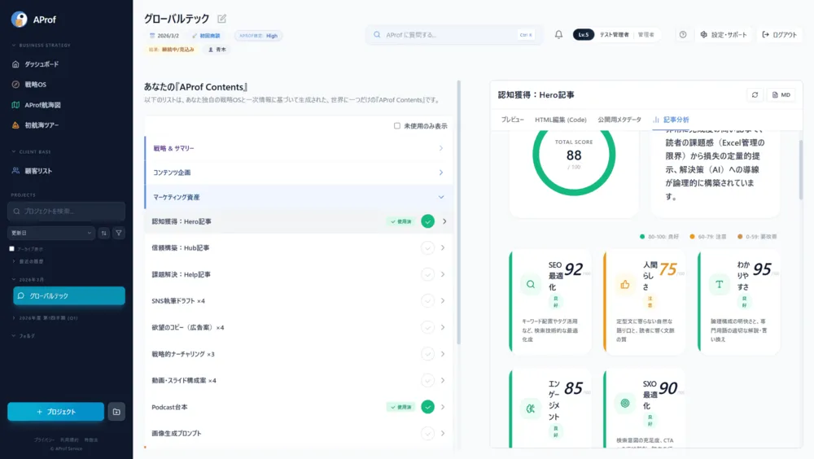Click the edit pencil icon beside グローバルテック title

222,19
